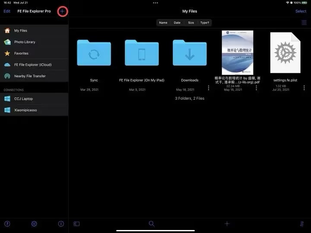Open more options for Downloads folder
The height and width of the screenshot is (233, 311).
(209, 88)
